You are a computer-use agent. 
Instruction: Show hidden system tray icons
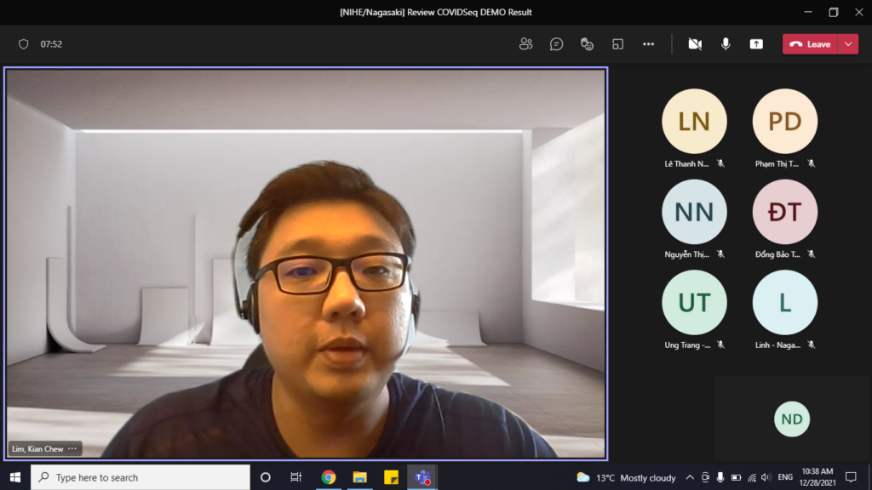pos(690,477)
